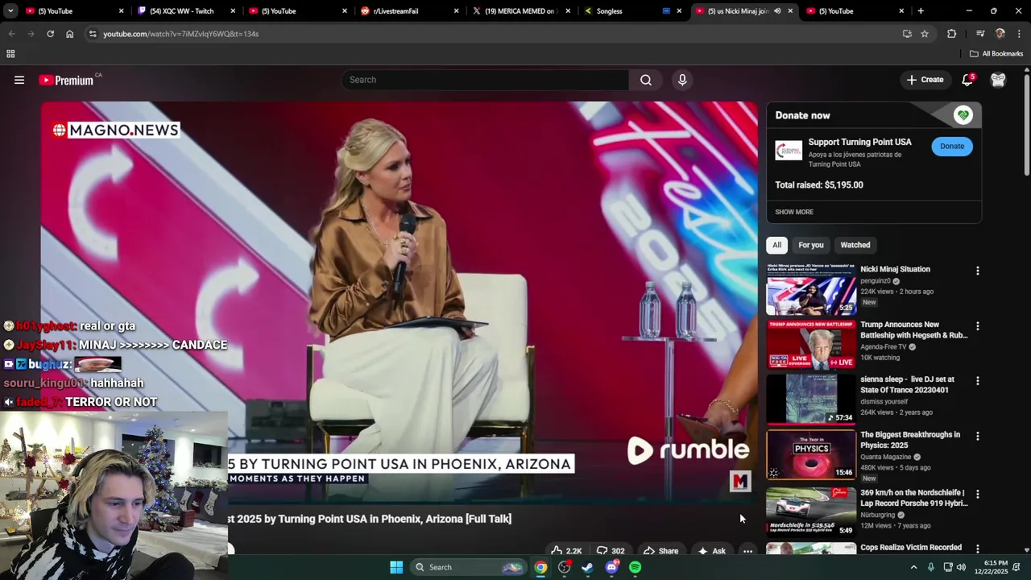Open the account avatar menu

(x=998, y=80)
